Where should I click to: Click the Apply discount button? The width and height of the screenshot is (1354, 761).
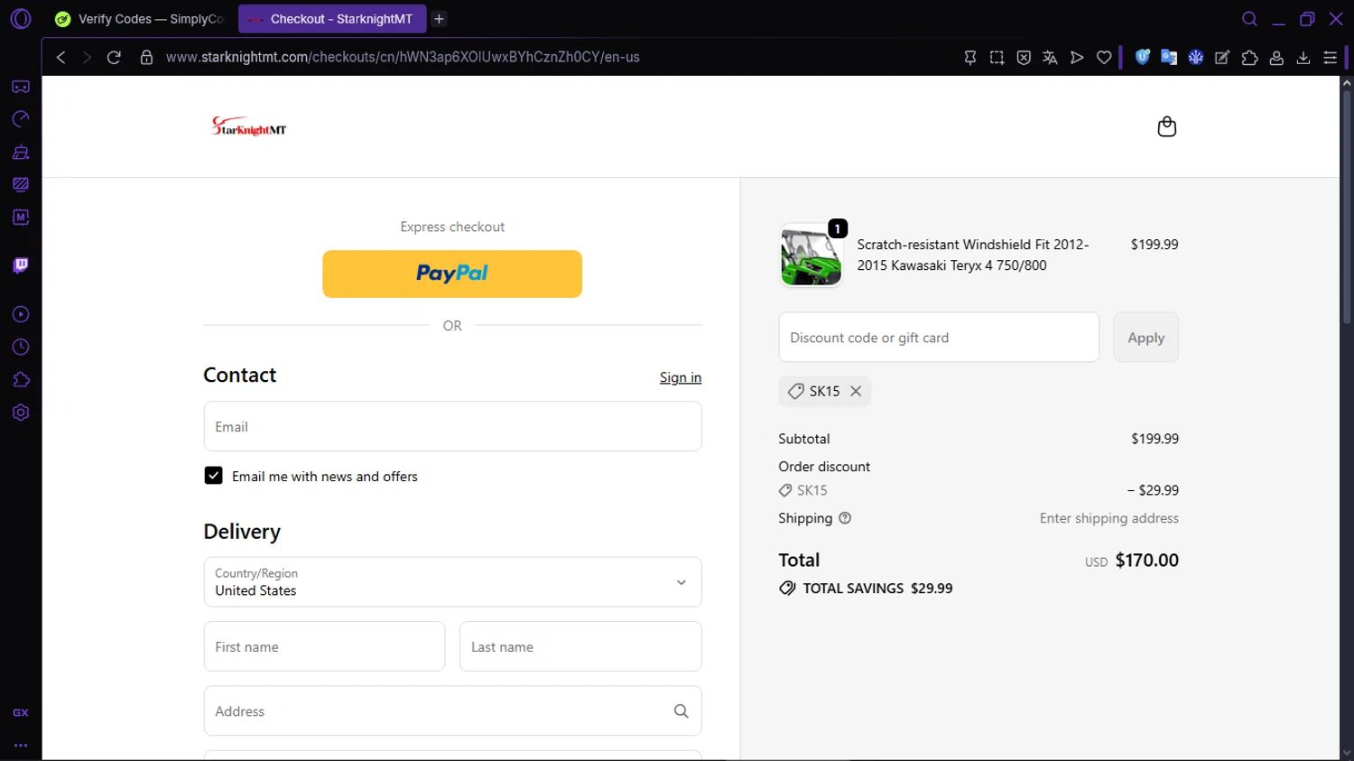(x=1145, y=338)
